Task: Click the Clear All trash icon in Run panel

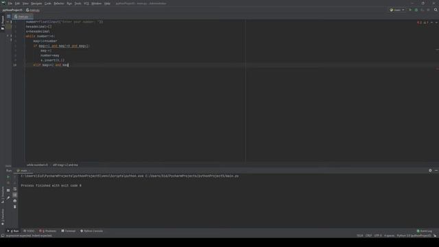Action: (x=15, y=207)
